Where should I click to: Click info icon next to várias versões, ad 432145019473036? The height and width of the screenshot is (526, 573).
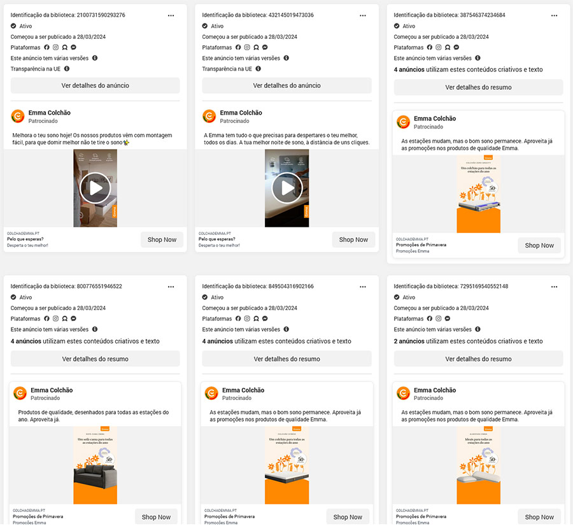(286, 58)
